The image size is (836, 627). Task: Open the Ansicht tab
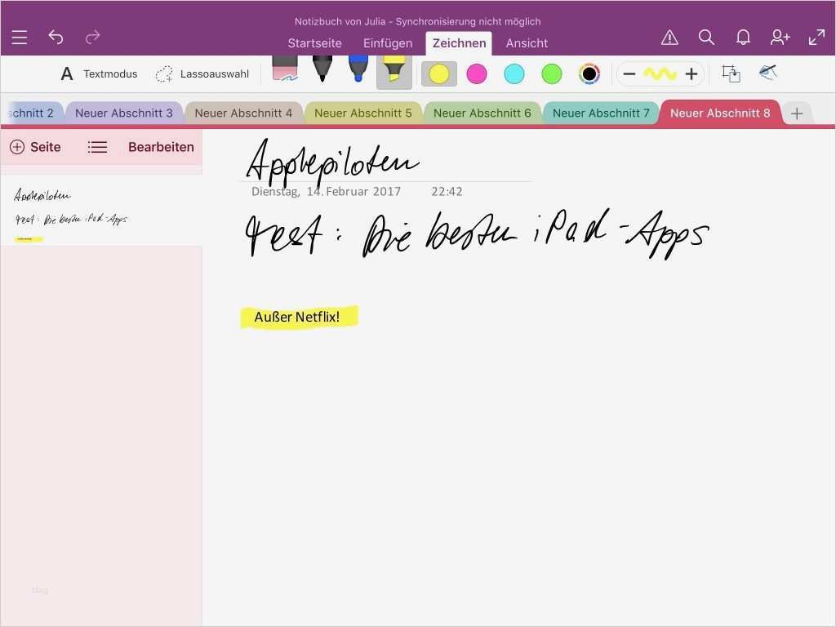coord(527,43)
